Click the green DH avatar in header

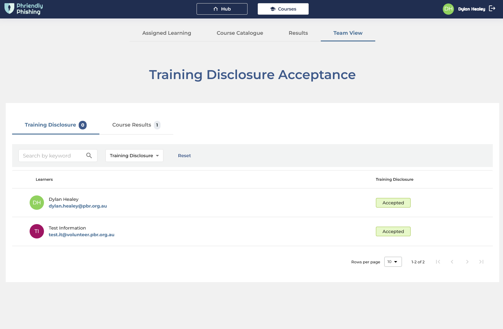pos(448,9)
